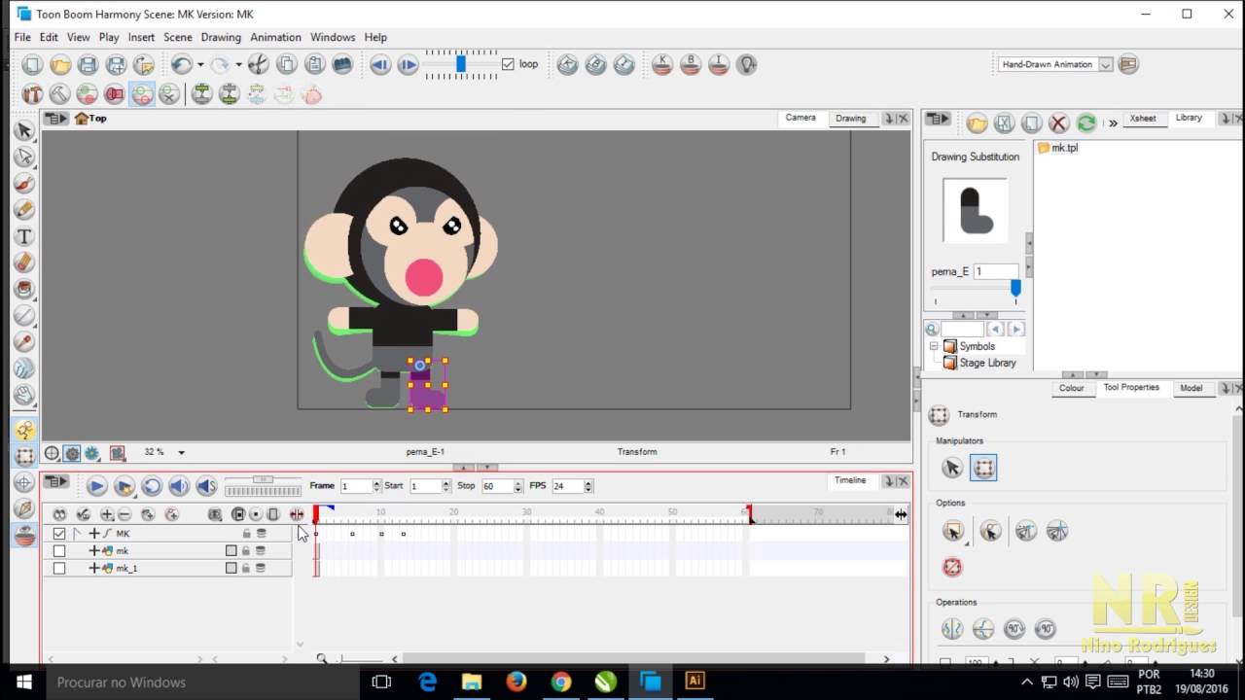
Task: Toggle the loop checkbox
Action: (508, 64)
